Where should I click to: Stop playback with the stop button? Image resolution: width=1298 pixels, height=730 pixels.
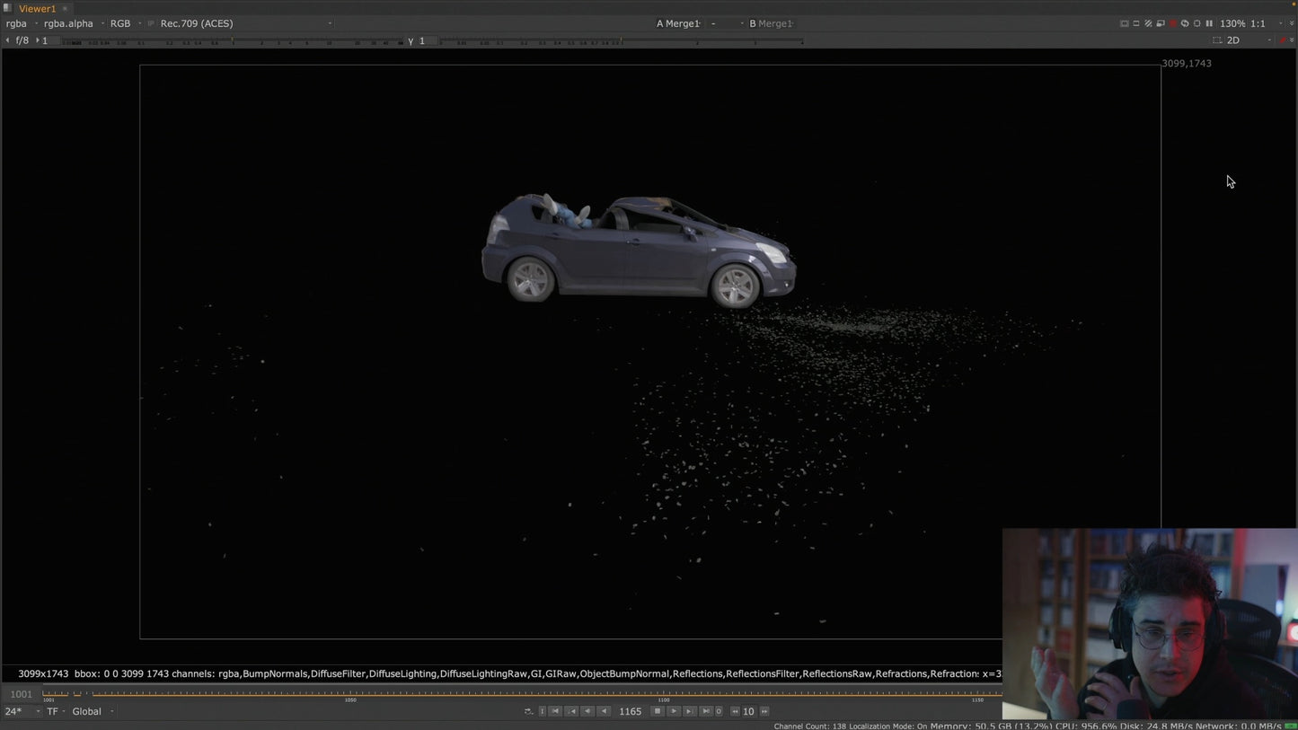click(x=658, y=711)
